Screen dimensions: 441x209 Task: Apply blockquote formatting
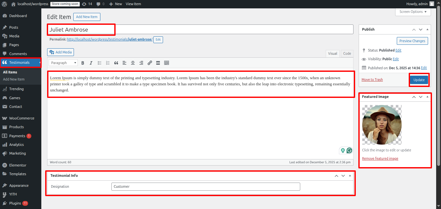116,63
